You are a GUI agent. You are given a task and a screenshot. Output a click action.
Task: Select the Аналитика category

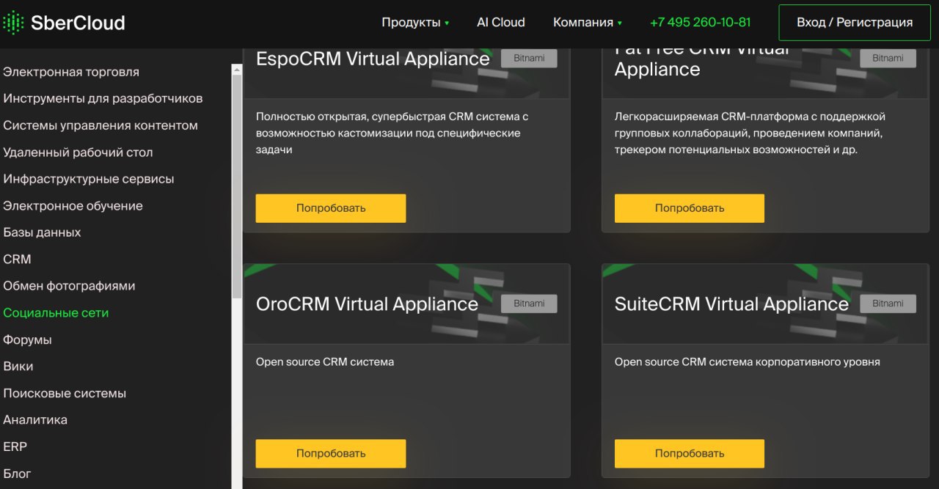pyautogui.click(x=35, y=420)
